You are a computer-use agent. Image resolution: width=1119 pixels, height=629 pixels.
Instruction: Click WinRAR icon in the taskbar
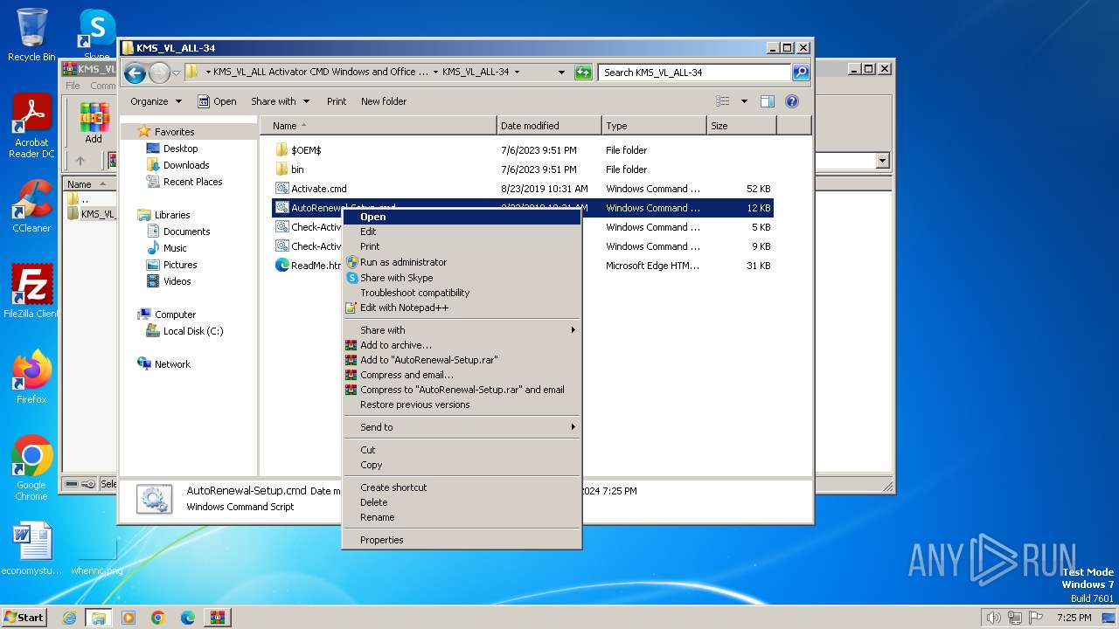pyautogui.click(x=218, y=618)
